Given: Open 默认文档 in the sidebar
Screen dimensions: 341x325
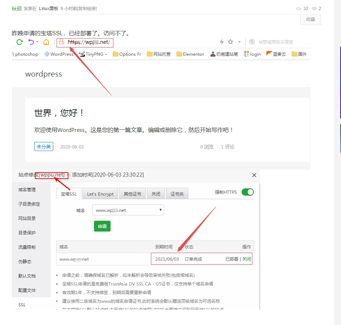Looking at the screenshot, I should point(27,276).
